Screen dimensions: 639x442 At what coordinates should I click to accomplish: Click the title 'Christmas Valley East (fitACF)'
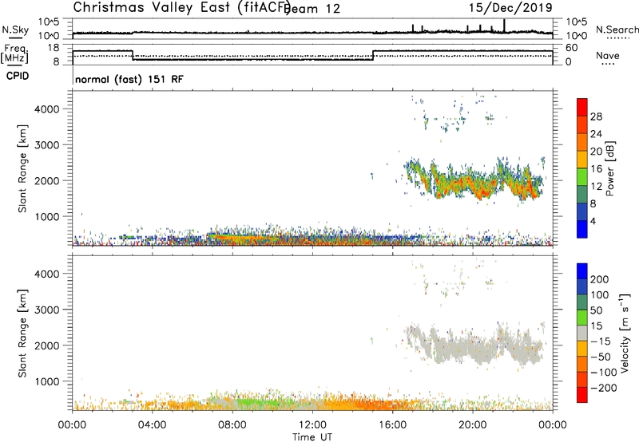tap(182, 7)
